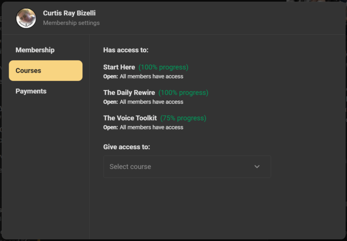Click The Voice Toolkit 75% progress text
347x241 pixels.
coord(183,118)
